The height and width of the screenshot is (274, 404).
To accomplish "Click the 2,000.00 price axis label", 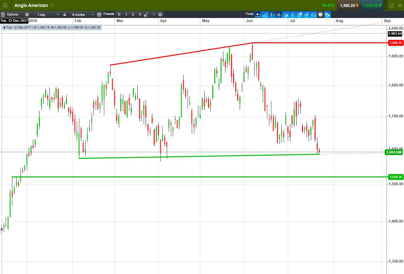I will pyautogui.click(x=396, y=28).
